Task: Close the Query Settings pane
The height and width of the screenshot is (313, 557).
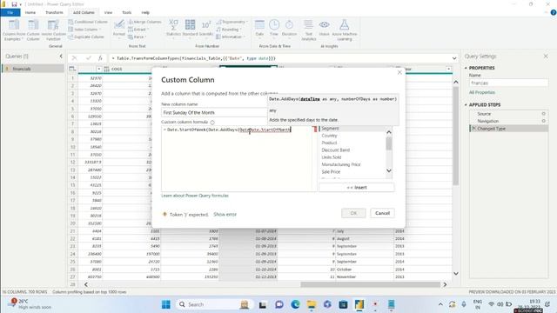Action: pyautogui.click(x=546, y=56)
